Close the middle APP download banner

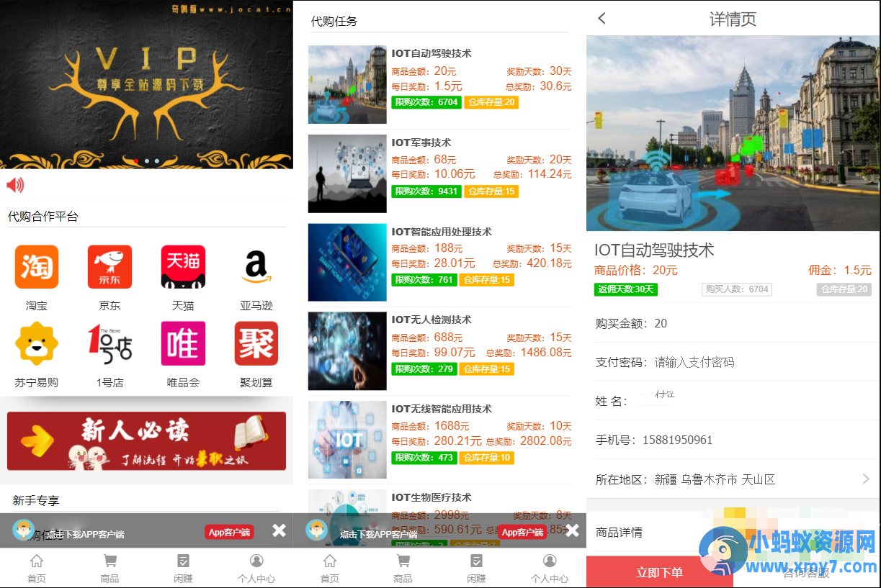tap(572, 531)
